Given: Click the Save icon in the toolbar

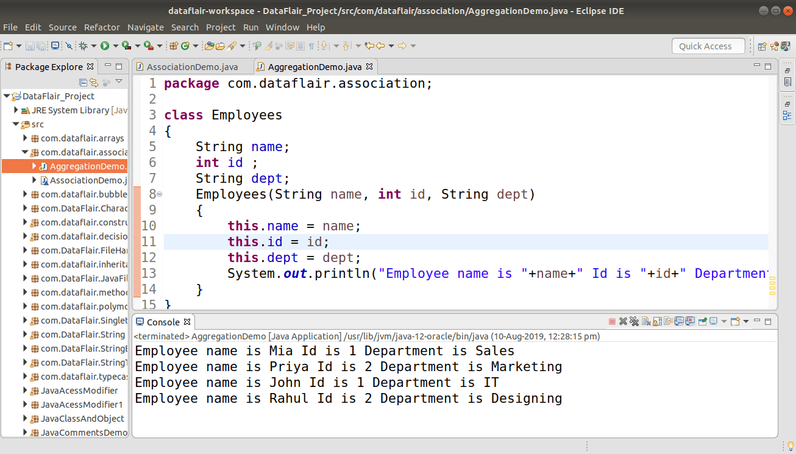Looking at the screenshot, I should 30,46.
